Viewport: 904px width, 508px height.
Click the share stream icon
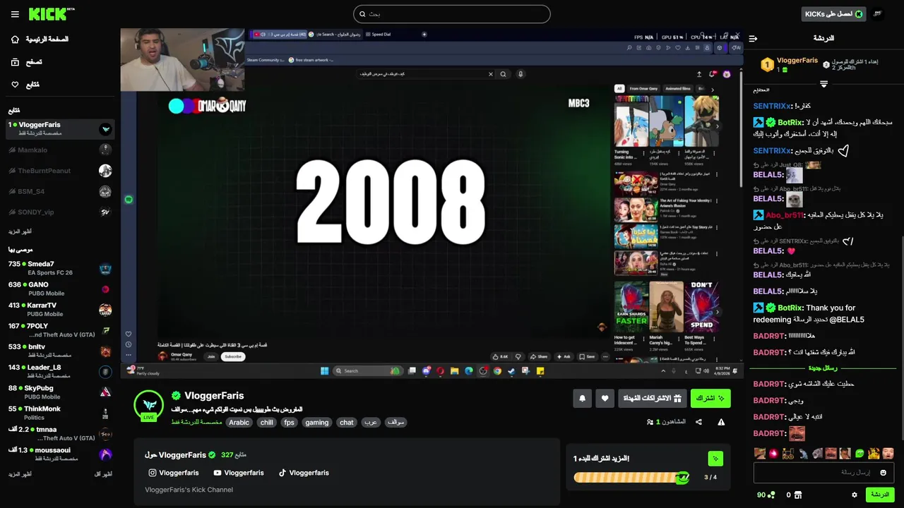(698, 422)
